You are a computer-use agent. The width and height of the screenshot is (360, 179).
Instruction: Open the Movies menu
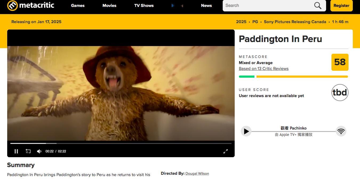(109, 6)
